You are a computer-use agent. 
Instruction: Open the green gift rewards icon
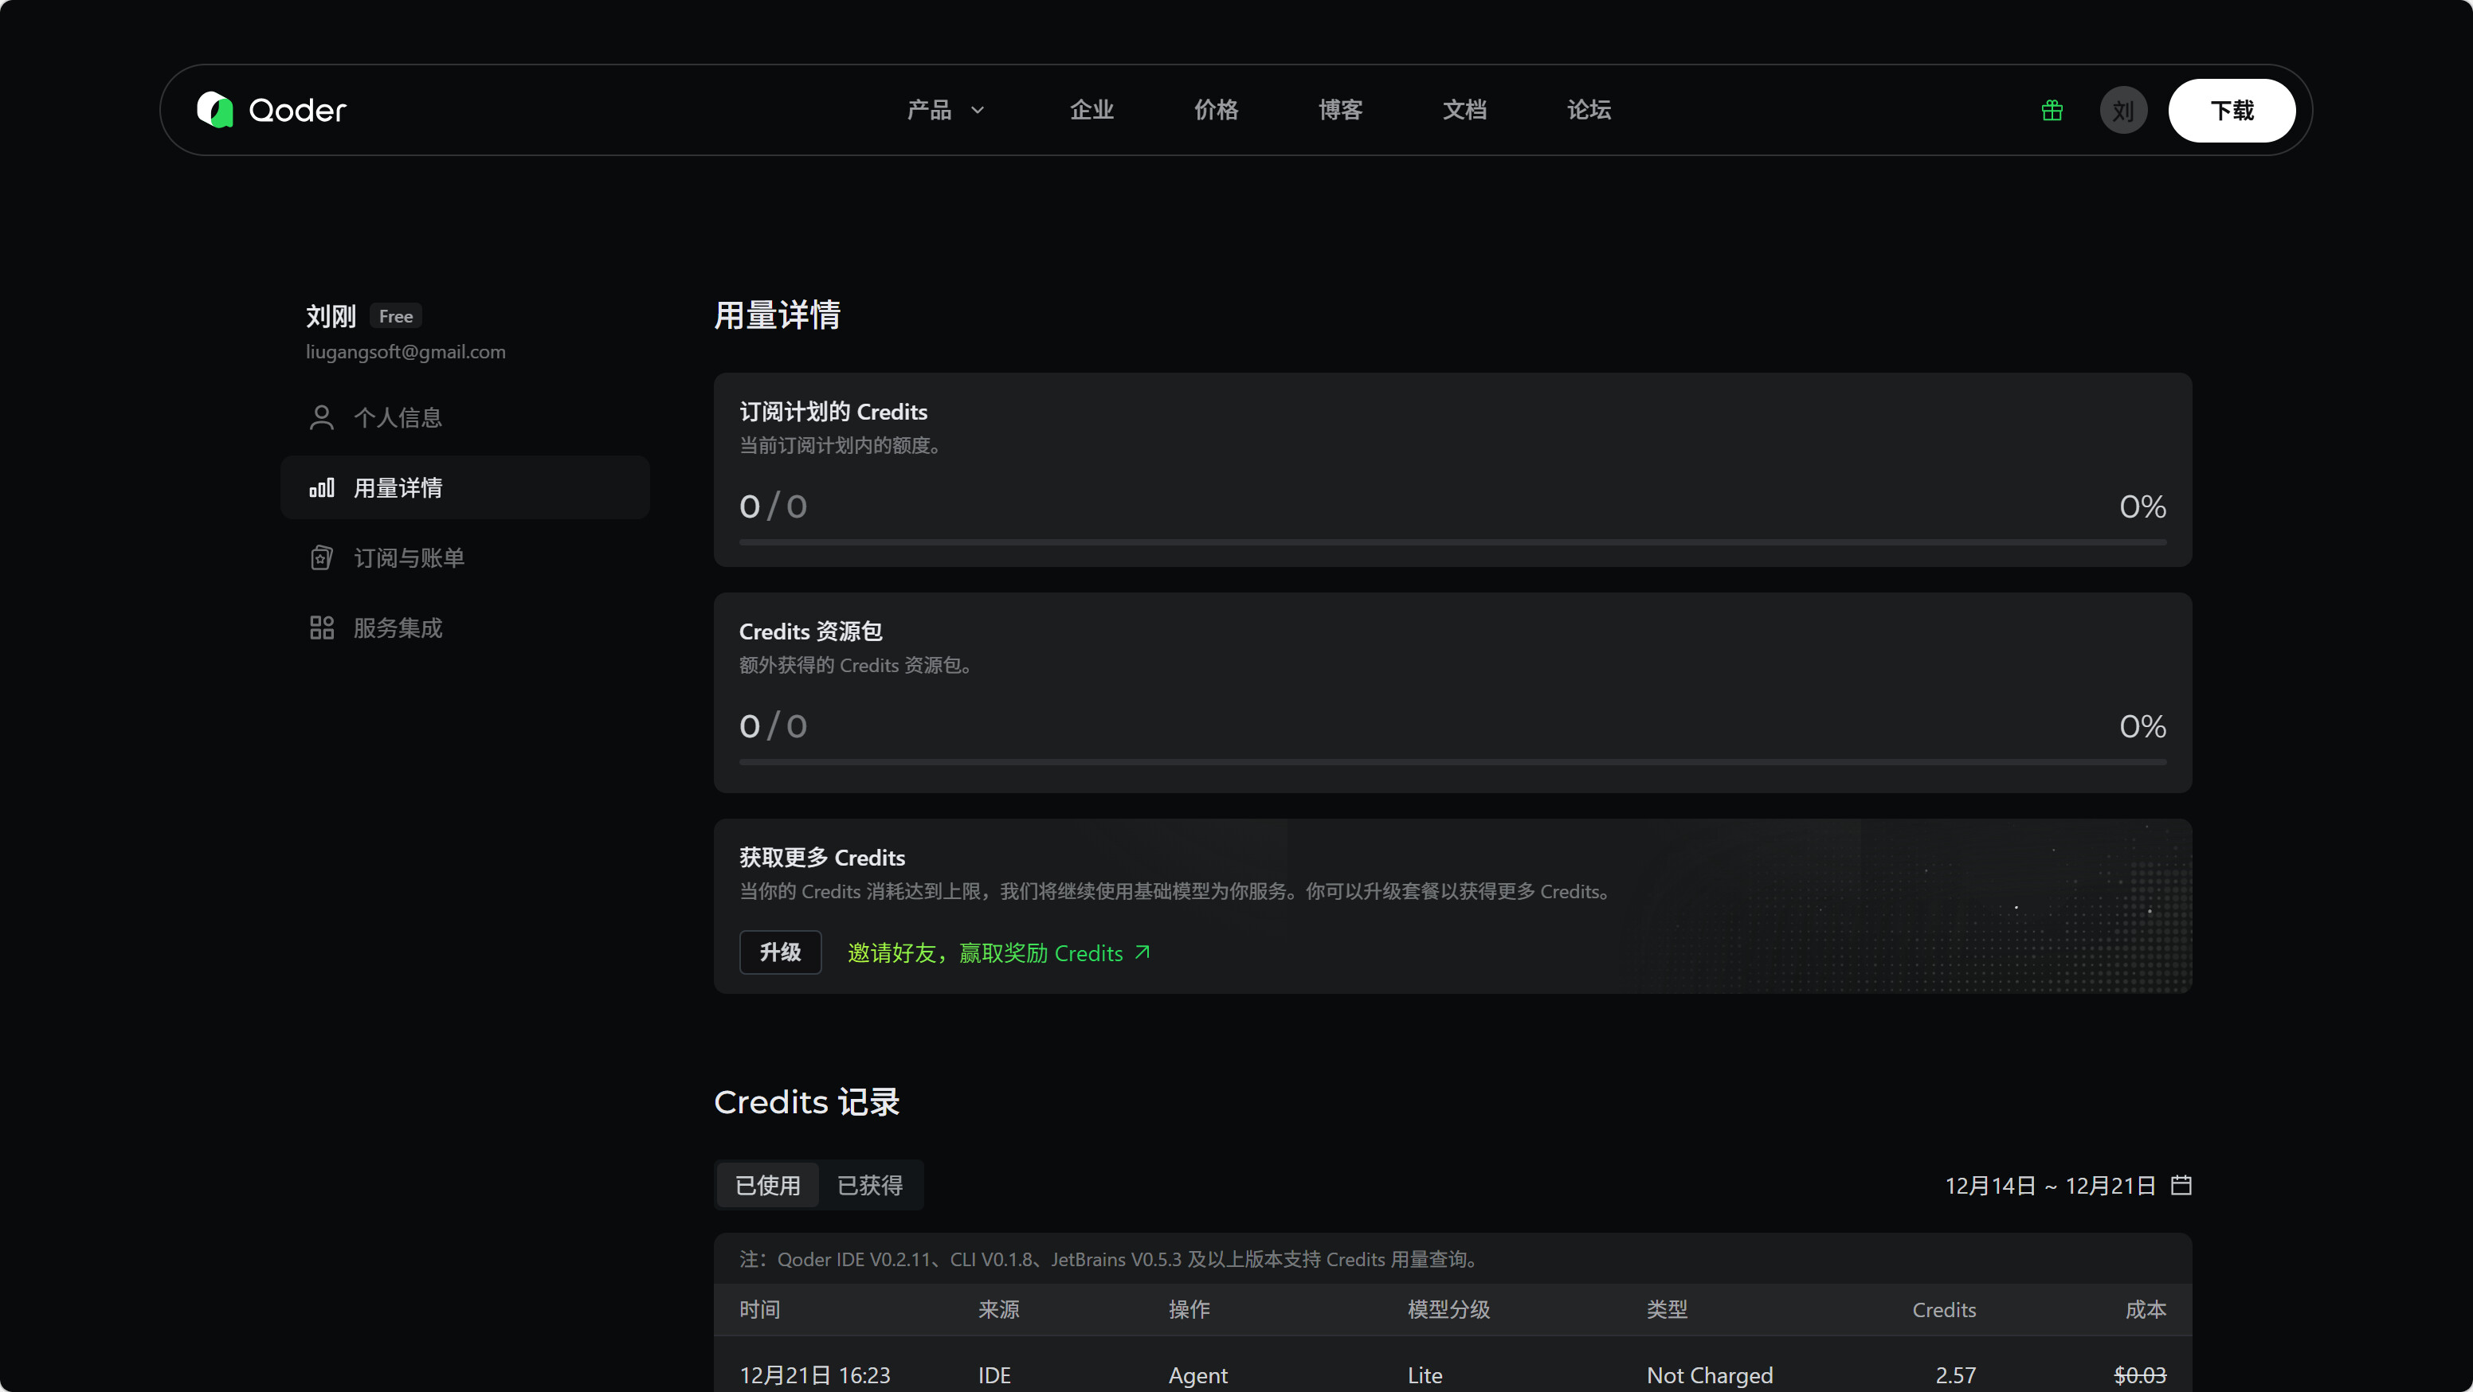[x=2052, y=111]
